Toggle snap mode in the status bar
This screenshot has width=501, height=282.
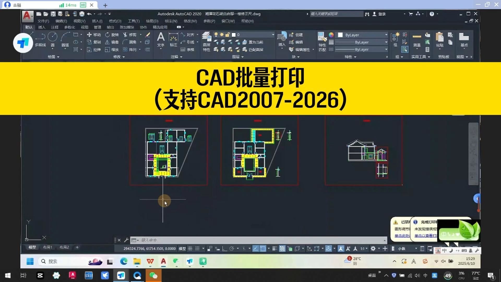point(198,248)
